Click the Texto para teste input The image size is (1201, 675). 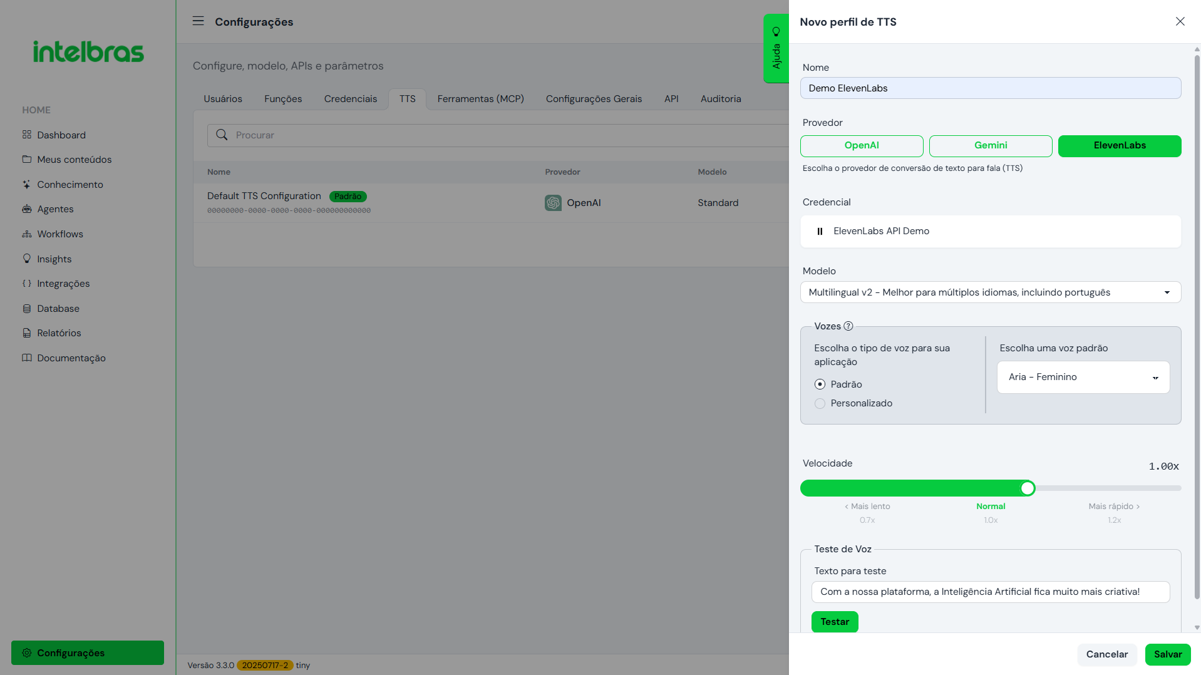991,592
